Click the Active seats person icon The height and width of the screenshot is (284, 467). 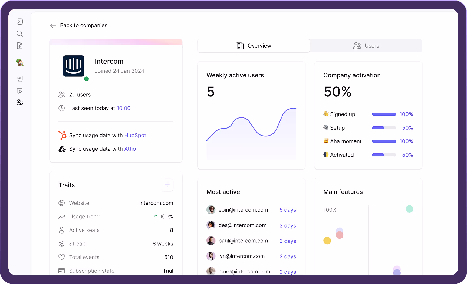click(62, 230)
